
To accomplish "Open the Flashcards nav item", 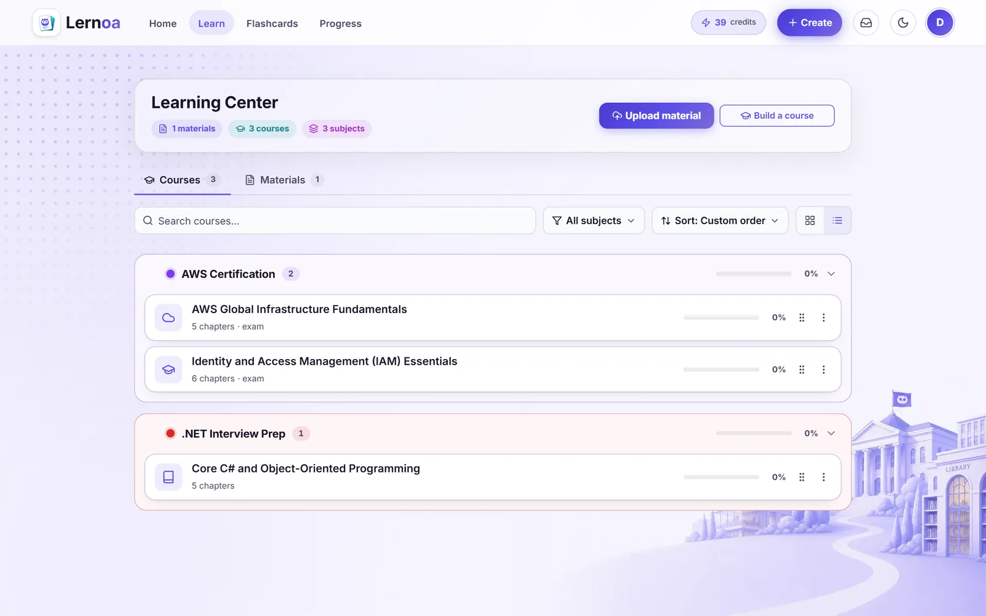I will (x=272, y=23).
